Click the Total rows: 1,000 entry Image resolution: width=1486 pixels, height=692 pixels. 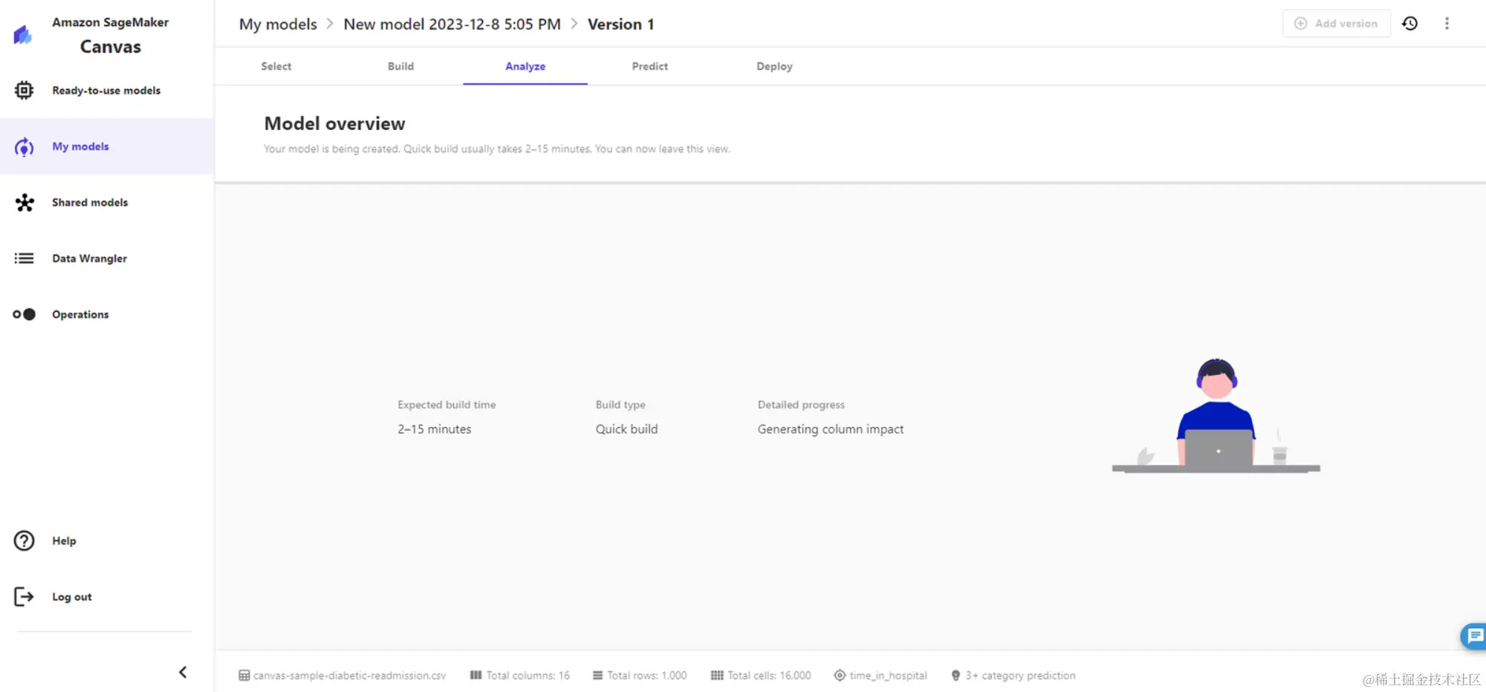coord(647,676)
